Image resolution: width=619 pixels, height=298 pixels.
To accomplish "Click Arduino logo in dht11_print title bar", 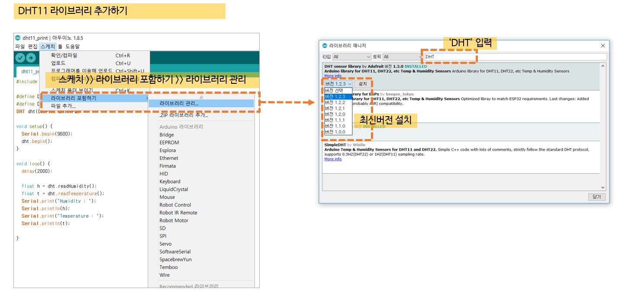I will coord(18,38).
